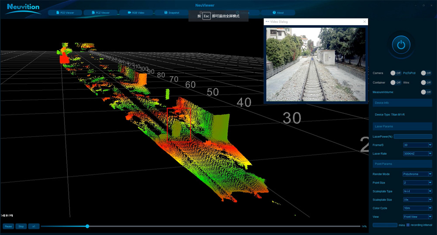Open the PCD Viewer tab
This screenshot has height=235, width=437.
(x=65, y=13)
